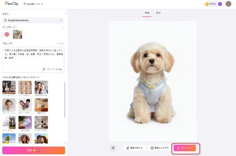Screen dimensions: 236x156
Task: Click the 2579.2 credits coin balance
Action: (x=211, y=4)
